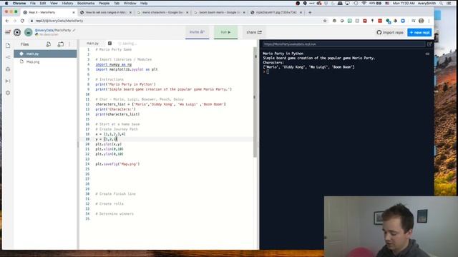458x257 pixels.
Task: Open the Files sidebar icon
Action: (x=8, y=46)
